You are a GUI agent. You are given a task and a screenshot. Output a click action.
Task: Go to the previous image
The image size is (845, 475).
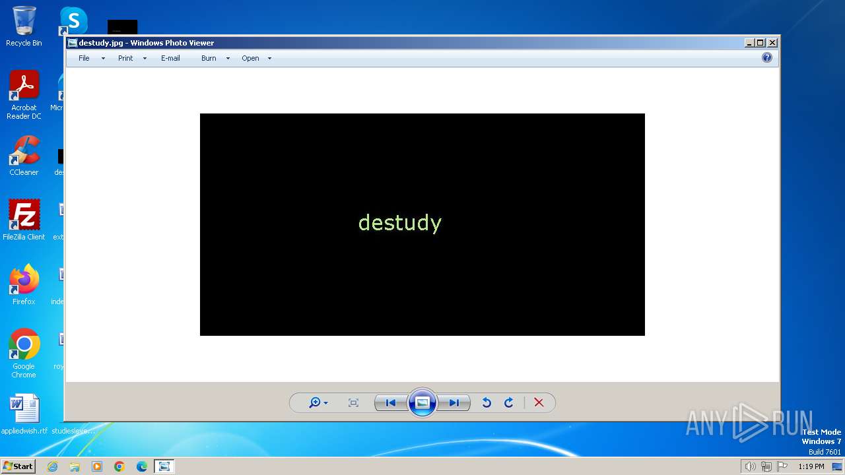tap(391, 402)
